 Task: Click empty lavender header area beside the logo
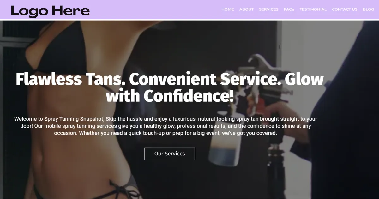pos(155,10)
